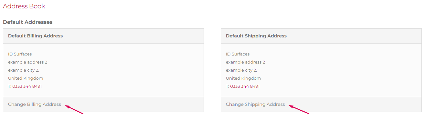Click the T: label in billing address
Viewport: 425px width, 121px height.
coord(10,86)
